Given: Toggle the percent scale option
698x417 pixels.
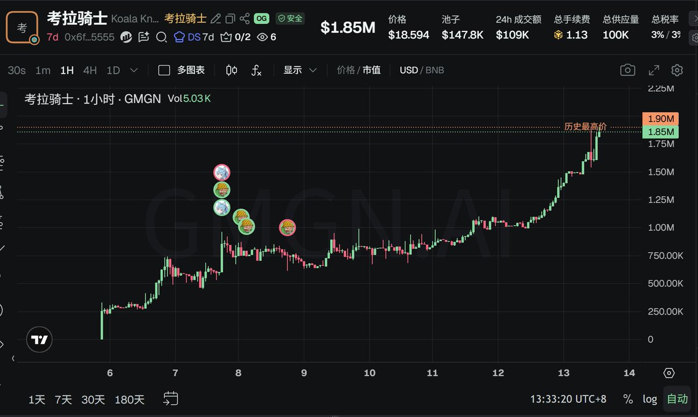Looking at the screenshot, I should coord(628,399).
